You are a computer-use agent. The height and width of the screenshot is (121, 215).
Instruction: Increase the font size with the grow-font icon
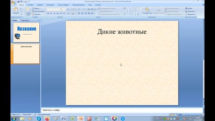[x=68, y=9]
